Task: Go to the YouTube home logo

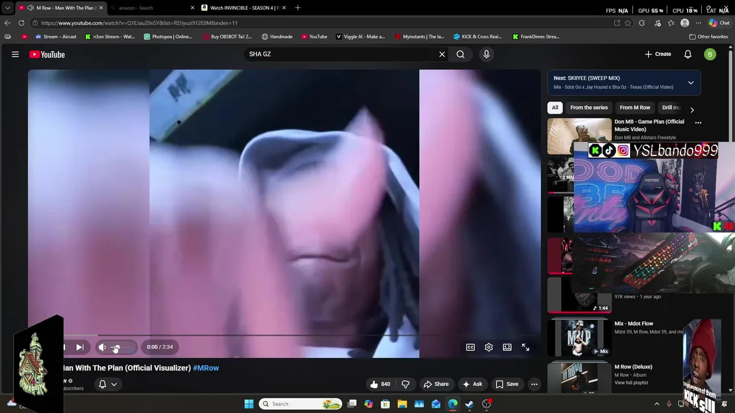Action: tap(47, 54)
